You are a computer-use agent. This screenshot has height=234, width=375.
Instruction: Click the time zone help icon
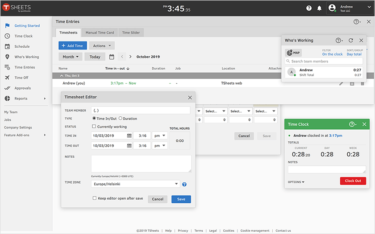point(184,185)
